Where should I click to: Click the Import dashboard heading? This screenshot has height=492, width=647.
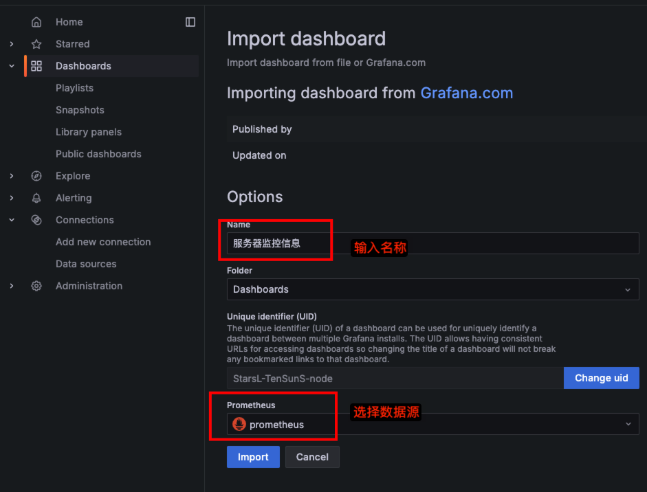point(306,38)
